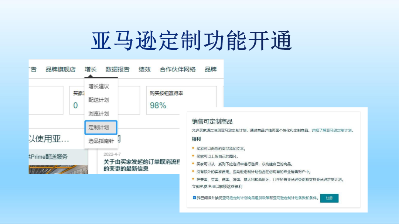This screenshot has height=224, width=399.
Task: Pick 浏览计划 from the open dropdown
Action: (x=99, y=113)
